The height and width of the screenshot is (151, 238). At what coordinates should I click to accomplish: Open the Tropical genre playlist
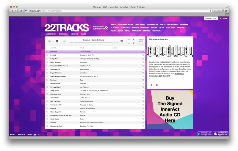156,31
